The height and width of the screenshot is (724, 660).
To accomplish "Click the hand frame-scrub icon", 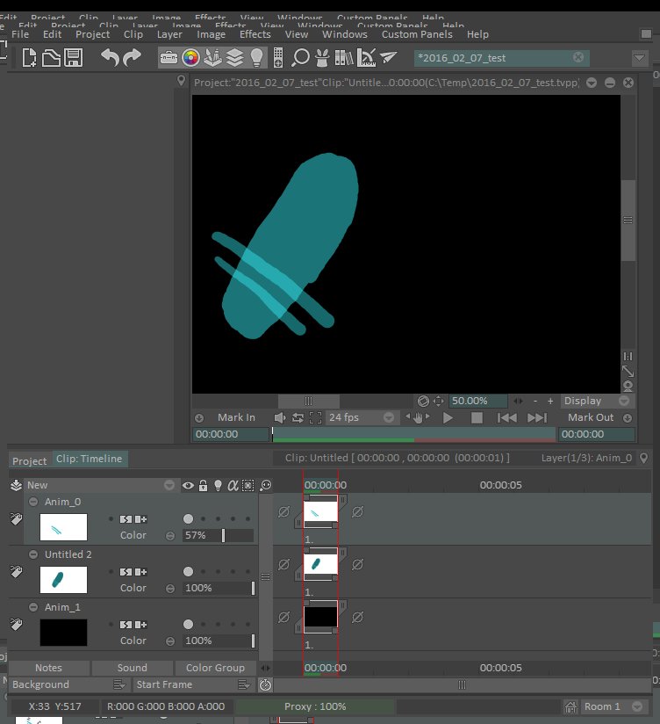I will [418, 418].
